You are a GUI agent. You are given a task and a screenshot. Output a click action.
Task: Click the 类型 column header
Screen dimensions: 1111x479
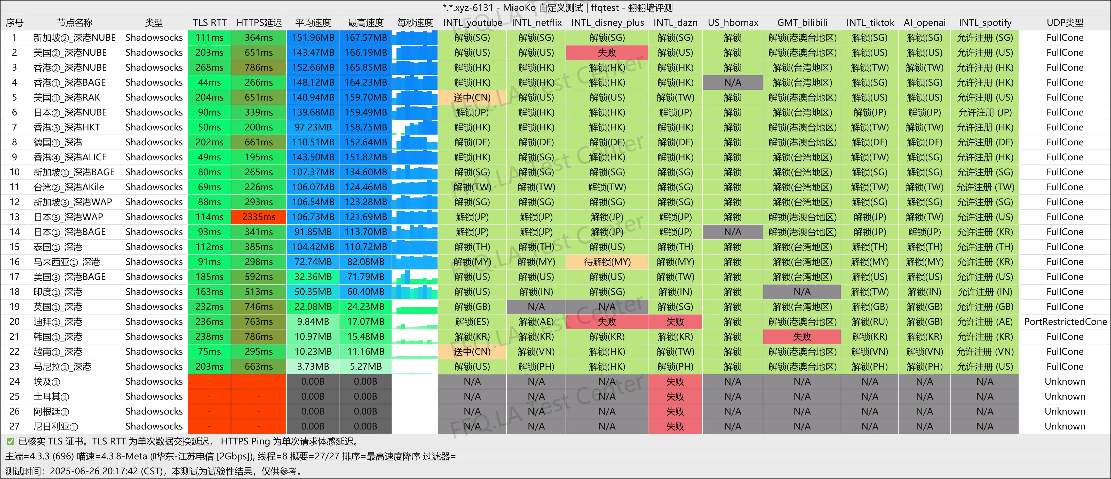coord(154,23)
